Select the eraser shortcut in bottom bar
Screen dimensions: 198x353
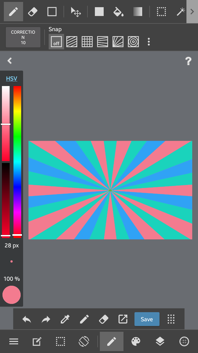(104, 319)
